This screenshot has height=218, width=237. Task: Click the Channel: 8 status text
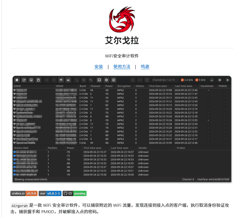[188, 179]
